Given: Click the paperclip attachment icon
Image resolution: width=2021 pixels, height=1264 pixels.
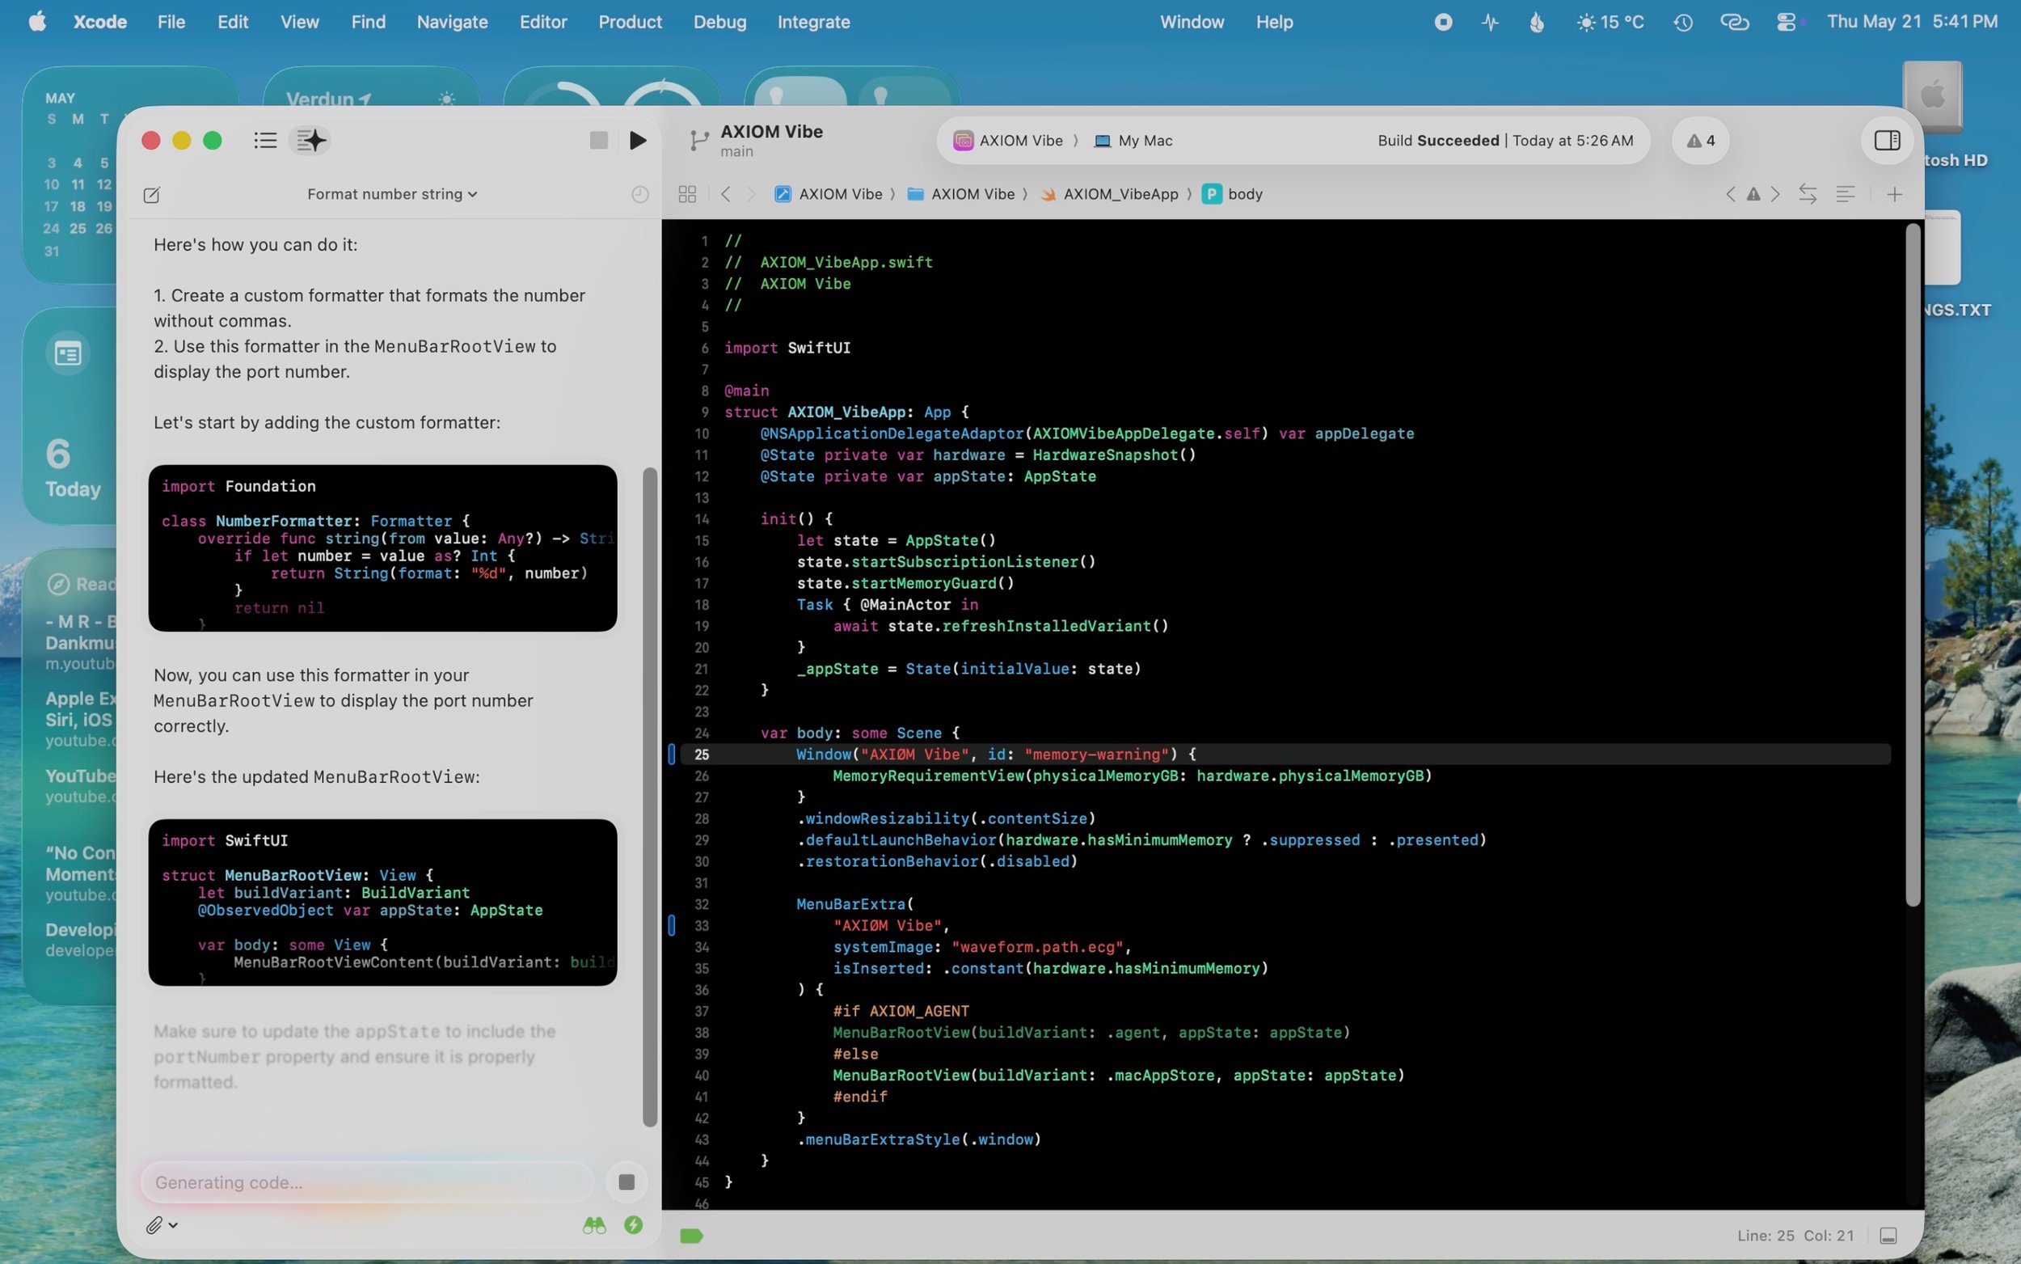Looking at the screenshot, I should tap(154, 1224).
